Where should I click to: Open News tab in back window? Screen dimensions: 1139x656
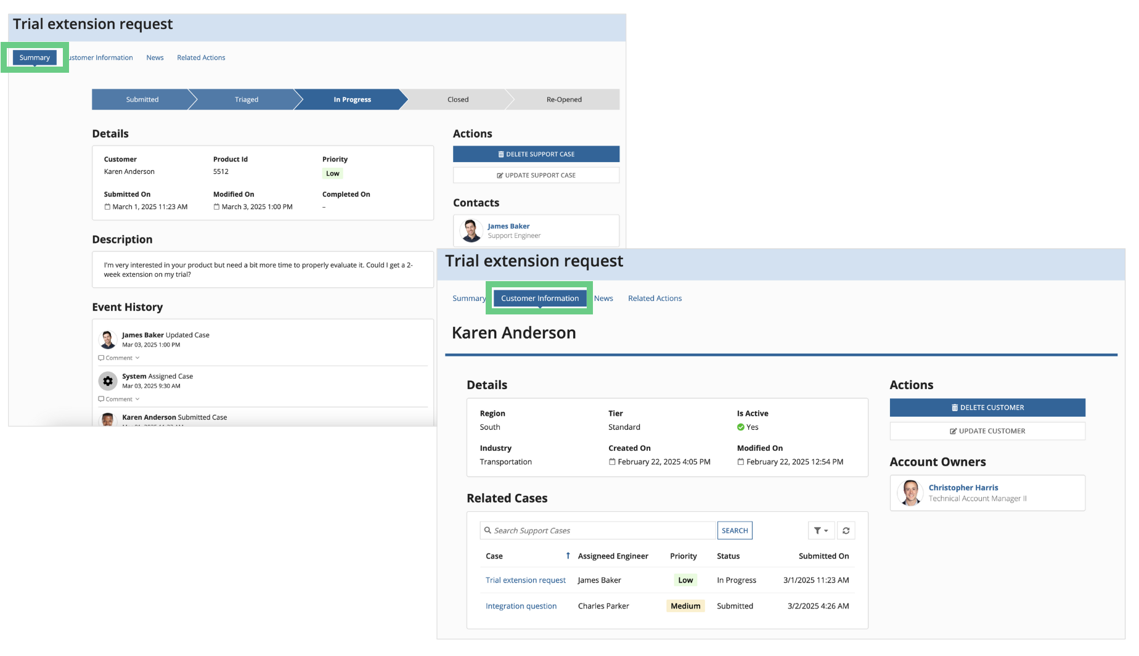point(155,57)
